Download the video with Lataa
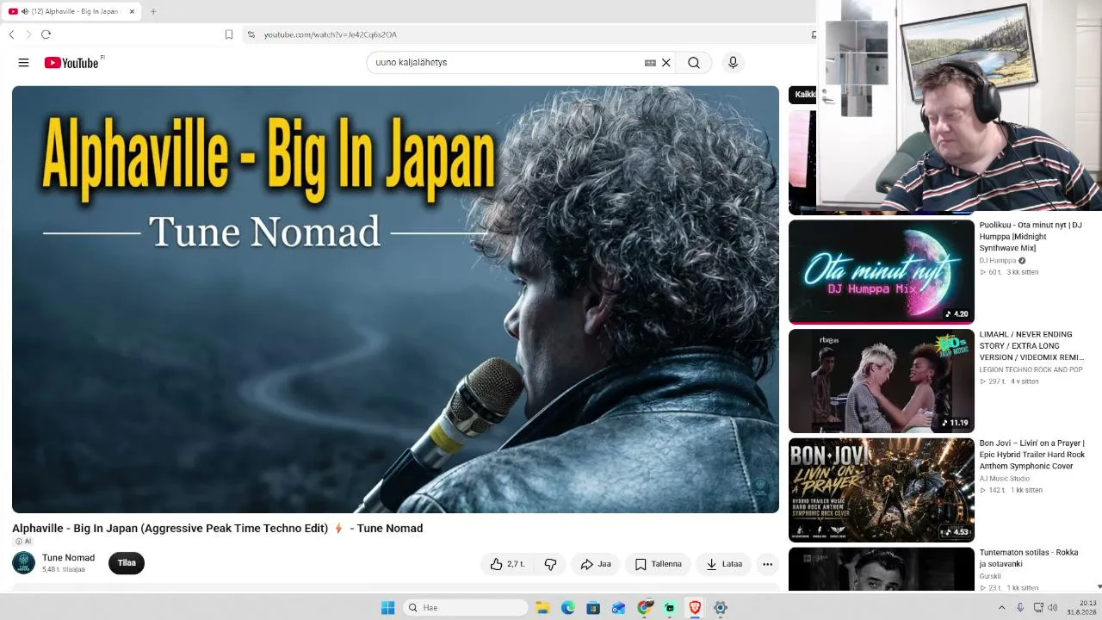1102x620 pixels. pyautogui.click(x=723, y=564)
